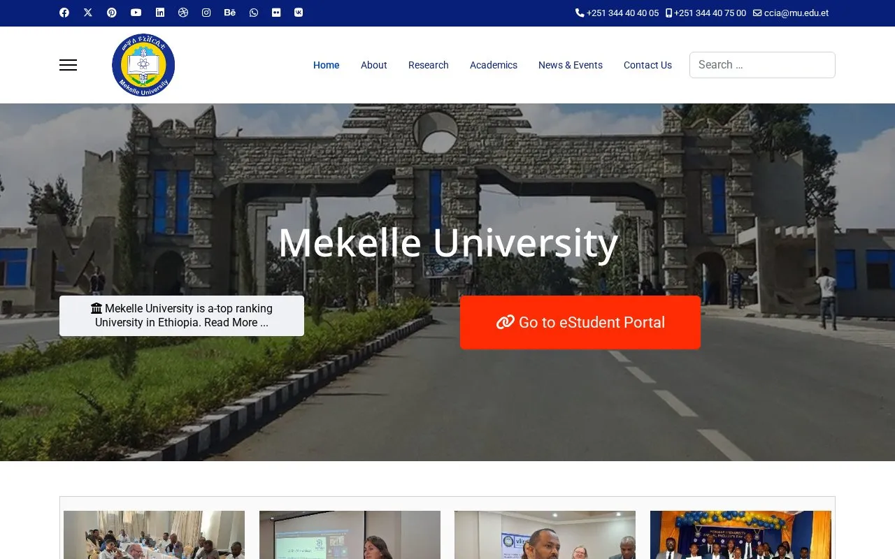Open the News & Events menu item
The image size is (895, 559).
coord(571,65)
